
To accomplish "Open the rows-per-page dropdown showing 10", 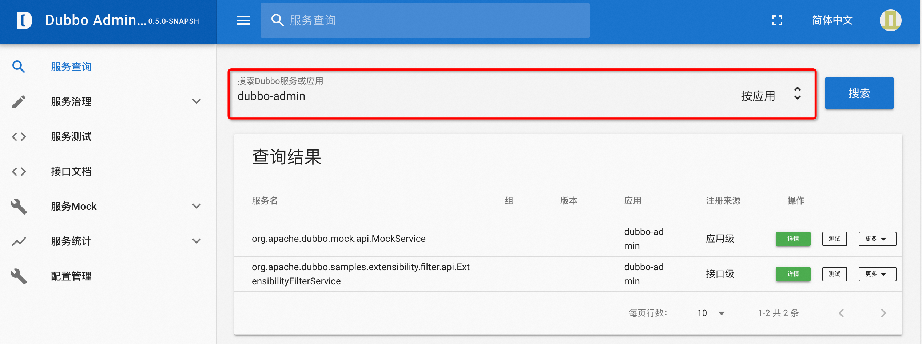I will coord(713,313).
